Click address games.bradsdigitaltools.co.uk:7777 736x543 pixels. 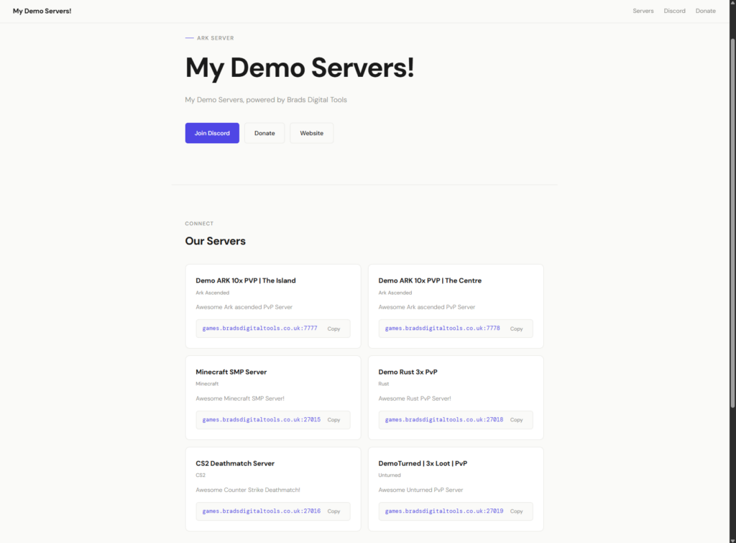(259, 329)
